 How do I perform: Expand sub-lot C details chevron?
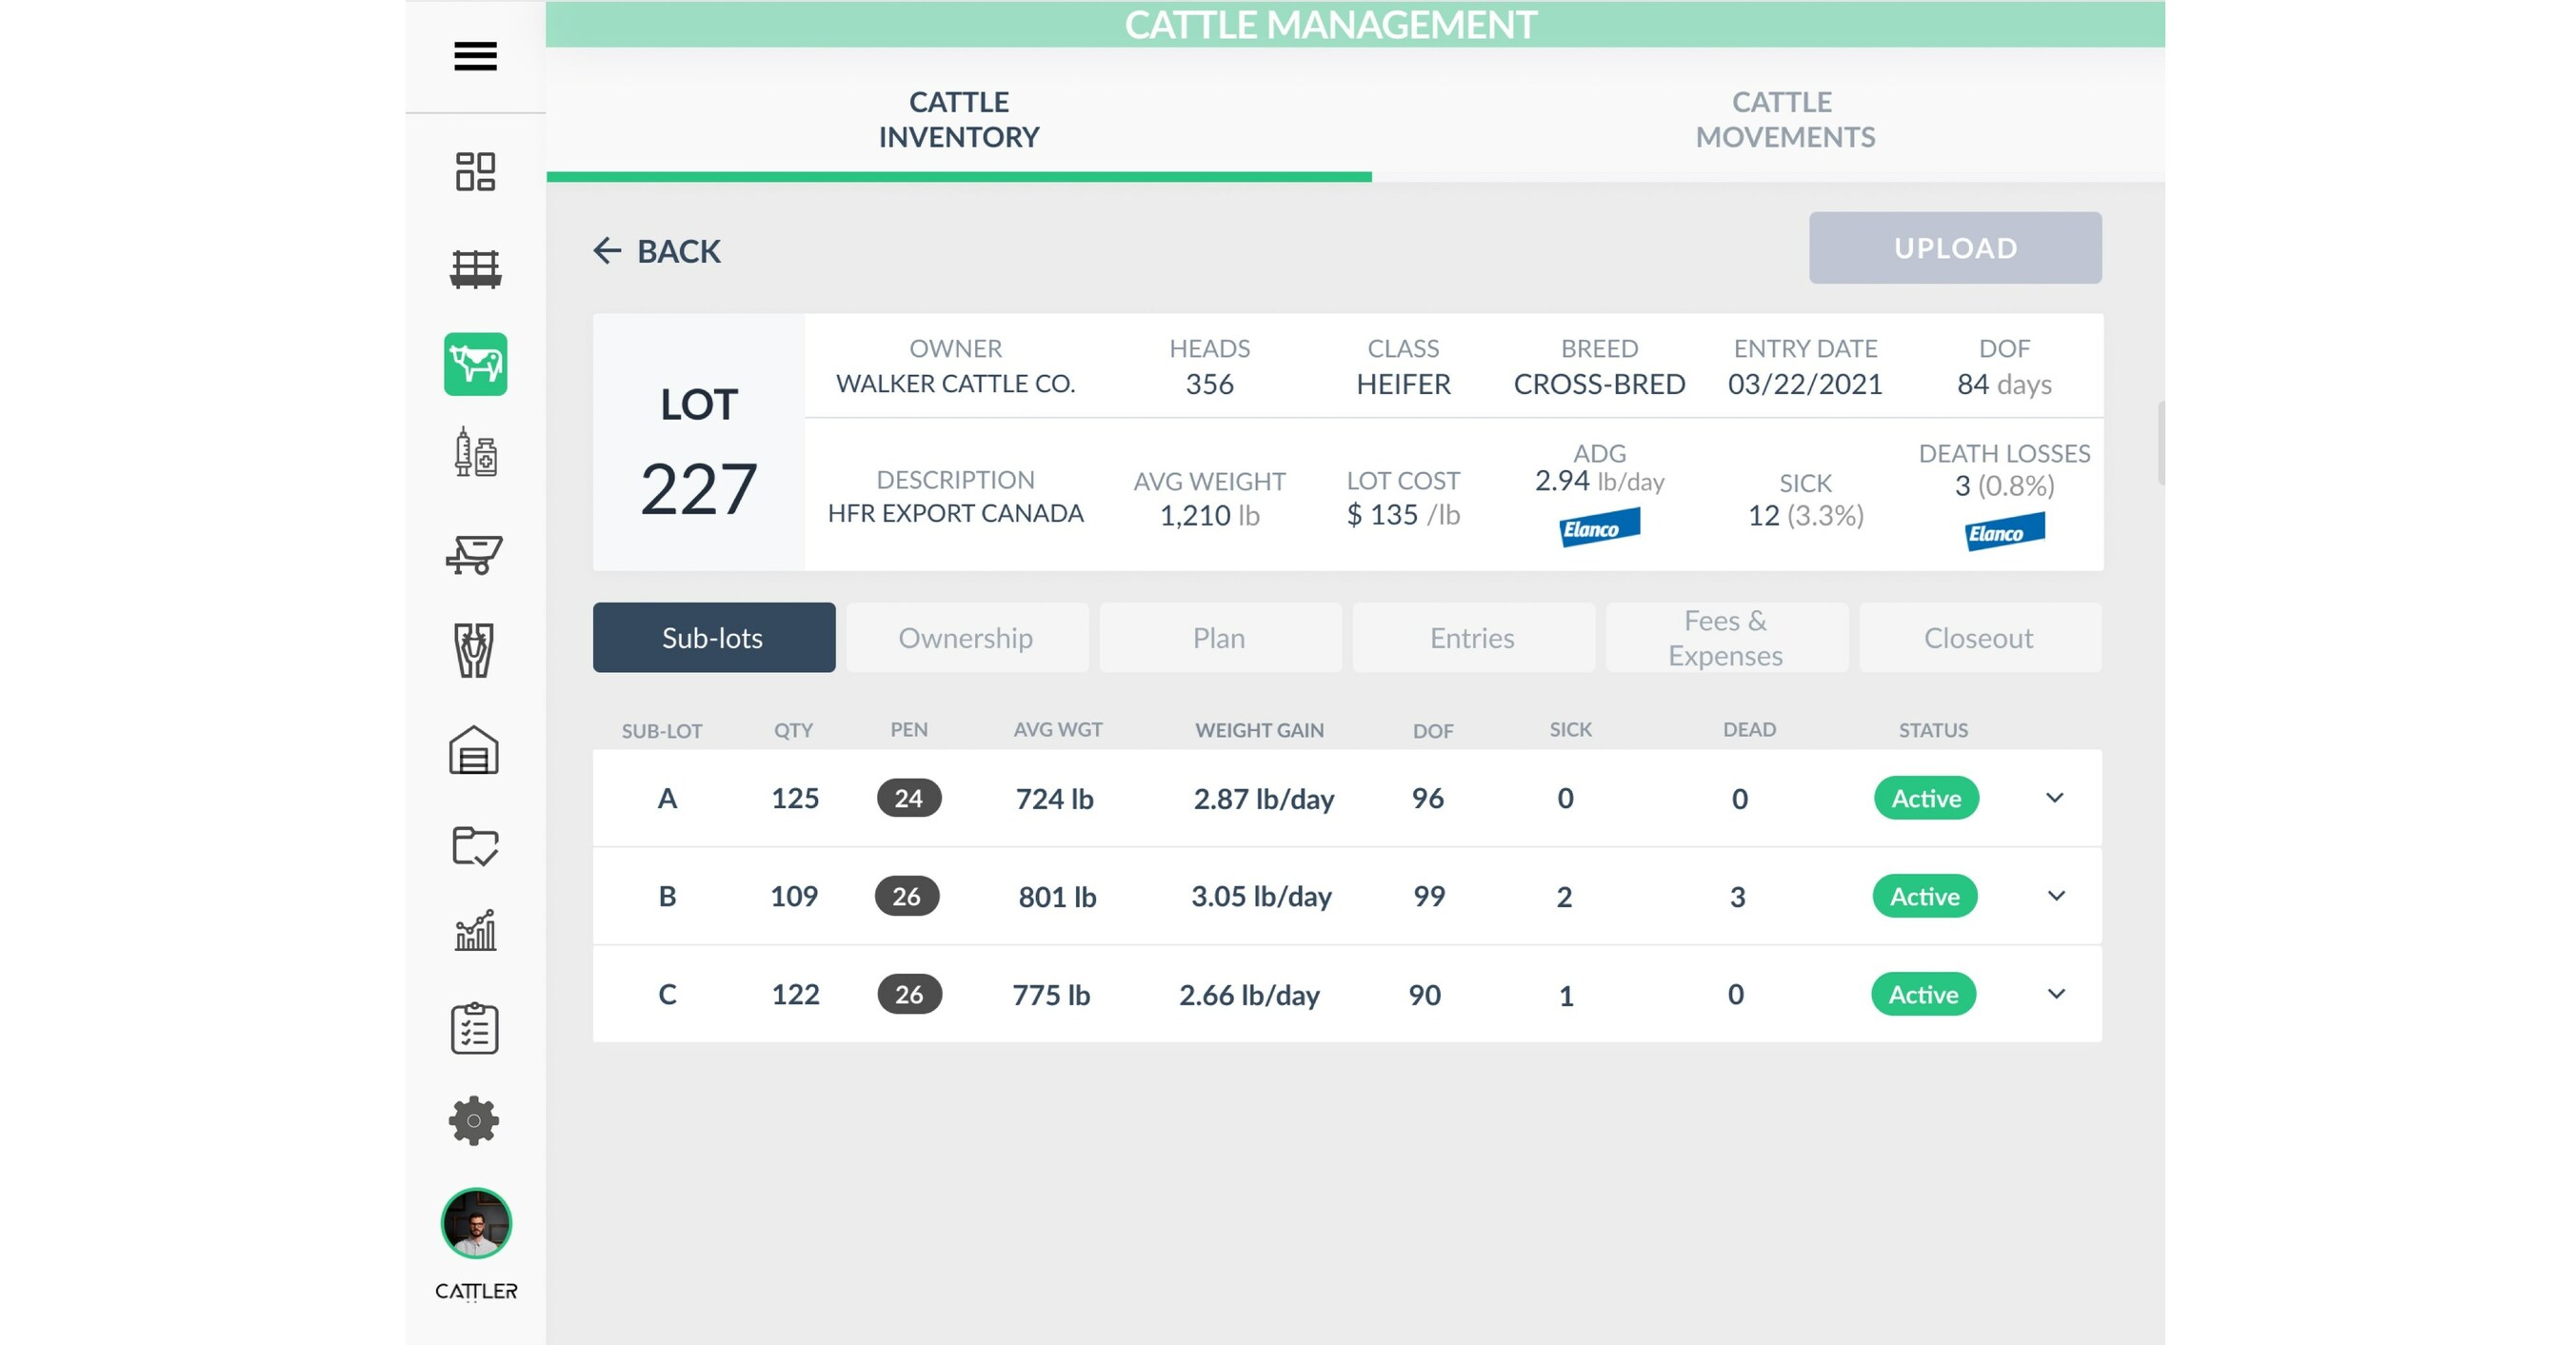(2056, 993)
